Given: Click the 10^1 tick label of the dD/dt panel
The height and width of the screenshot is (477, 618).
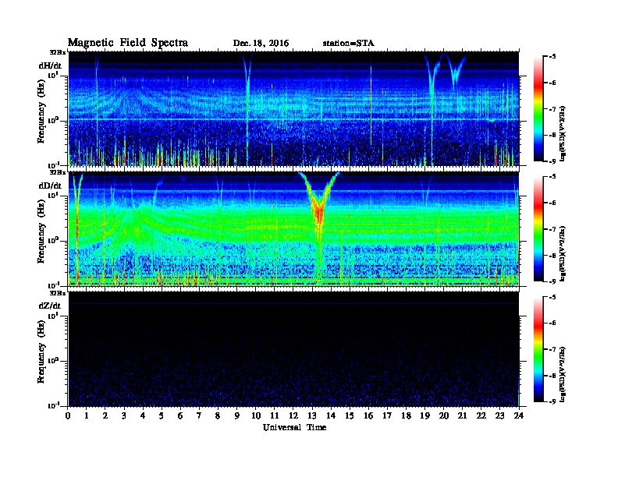Looking at the screenshot, I should click(53, 196).
